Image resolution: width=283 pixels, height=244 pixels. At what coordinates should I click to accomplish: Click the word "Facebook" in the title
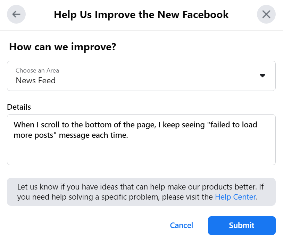click(207, 15)
